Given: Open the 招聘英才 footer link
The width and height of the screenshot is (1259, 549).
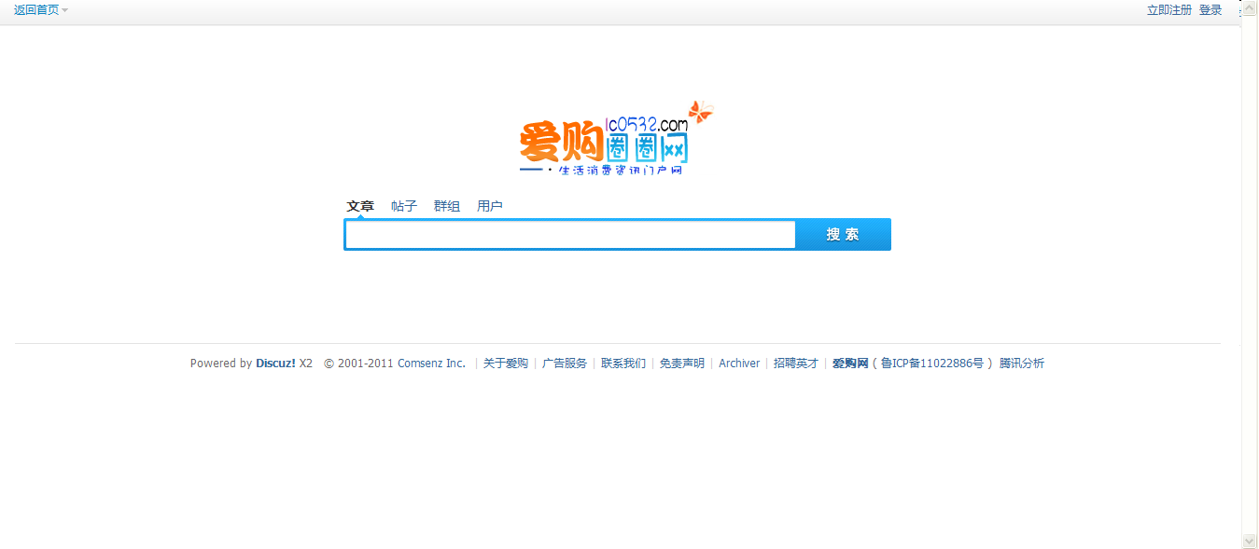Looking at the screenshot, I should 796,364.
